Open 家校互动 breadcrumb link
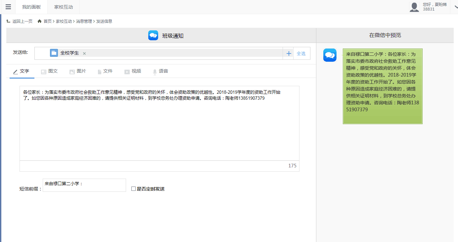Viewport: 458px width, 242px height. pos(64,21)
